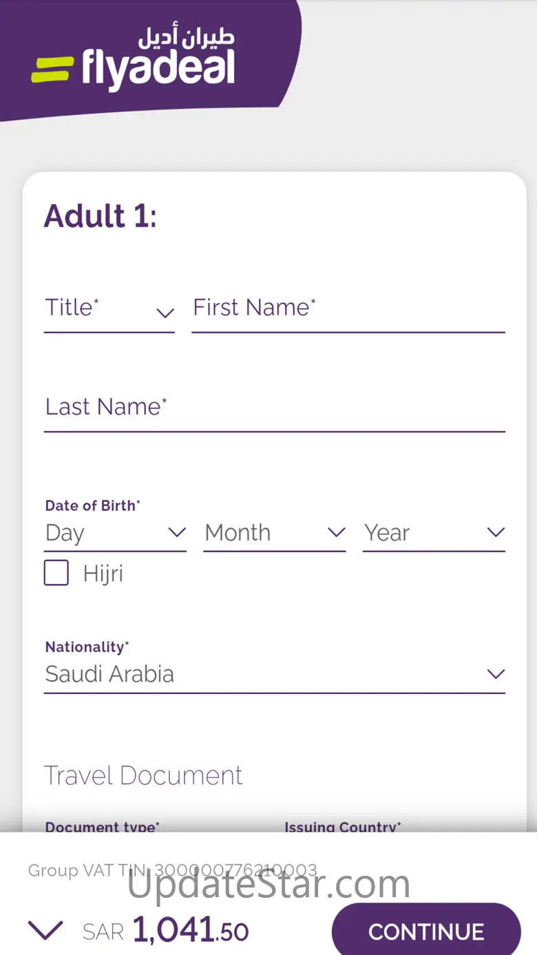The image size is (537, 955).
Task: Click the Travel Document section heading
Action: [x=143, y=775]
